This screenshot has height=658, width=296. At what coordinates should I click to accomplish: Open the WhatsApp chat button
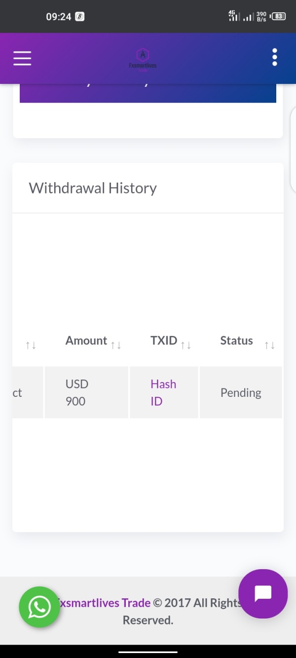point(39,607)
